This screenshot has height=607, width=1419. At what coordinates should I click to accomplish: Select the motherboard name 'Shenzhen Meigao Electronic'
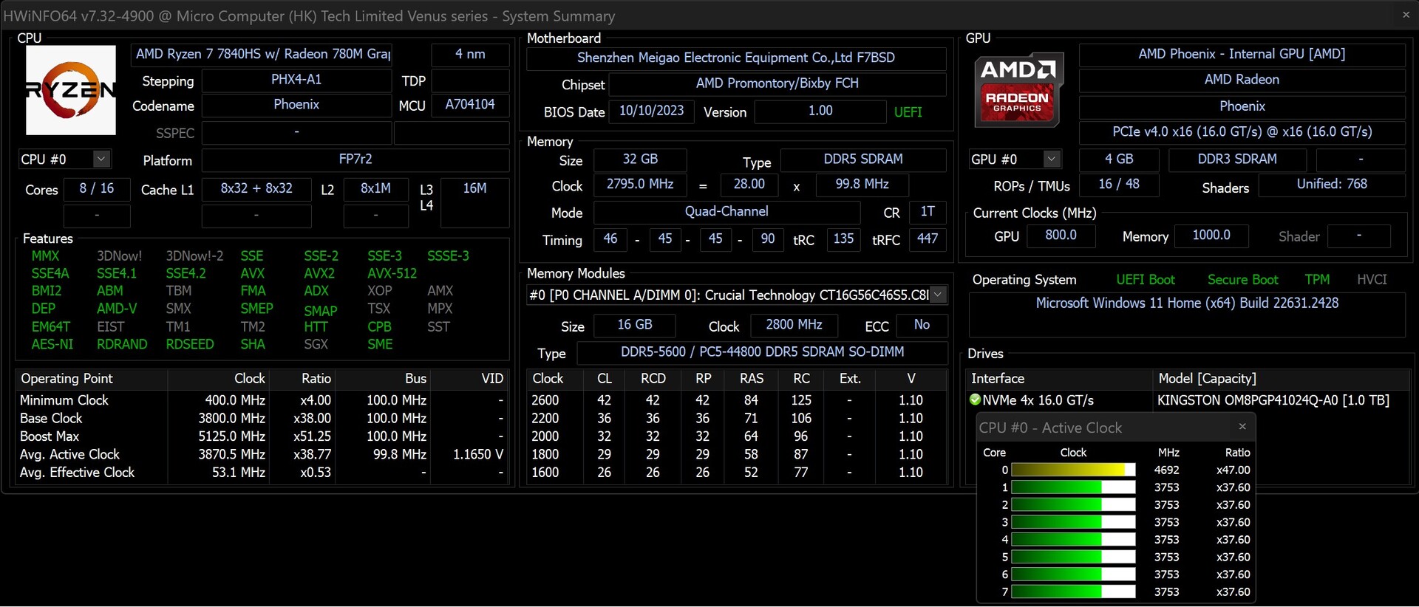(736, 58)
